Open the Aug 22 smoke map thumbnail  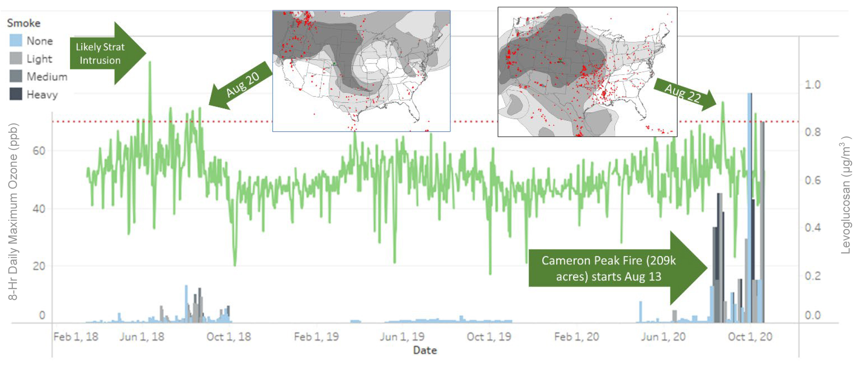click(x=587, y=72)
